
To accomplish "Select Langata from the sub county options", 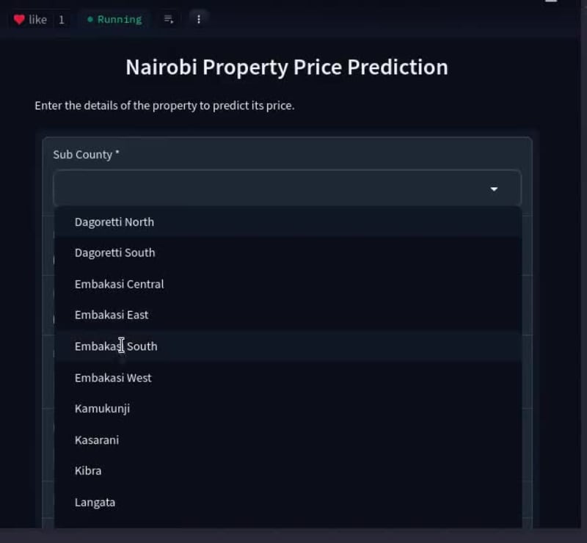I will pos(95,502).
